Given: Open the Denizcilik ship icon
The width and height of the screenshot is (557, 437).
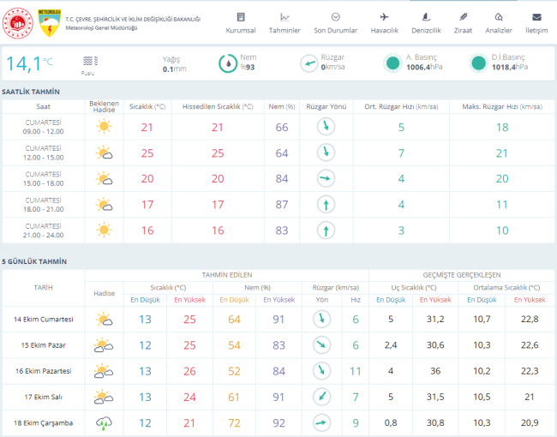Looking at the screenshot, I should pyautogui.click(x=426, y=17).
